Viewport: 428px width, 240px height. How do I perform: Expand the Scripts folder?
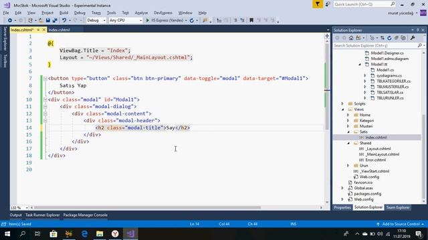342,104
